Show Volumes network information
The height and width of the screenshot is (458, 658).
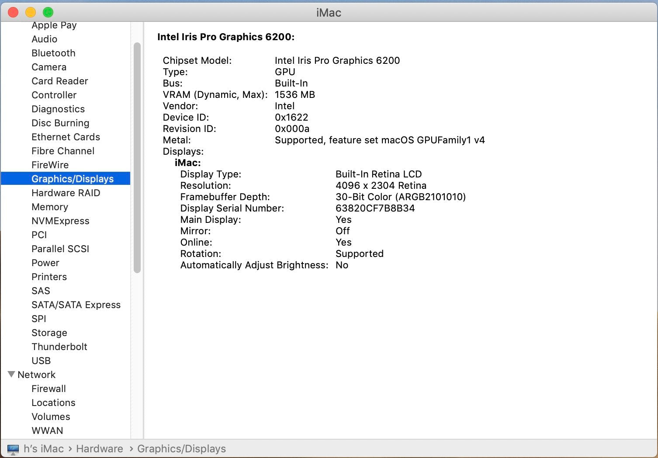51,416
